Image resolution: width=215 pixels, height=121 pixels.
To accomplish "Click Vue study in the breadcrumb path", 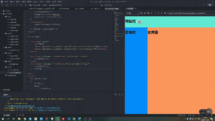I will [37, 5].
